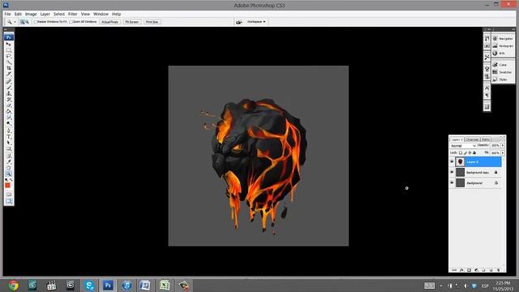Click the Fit Screen button

(x=132, y=22)
